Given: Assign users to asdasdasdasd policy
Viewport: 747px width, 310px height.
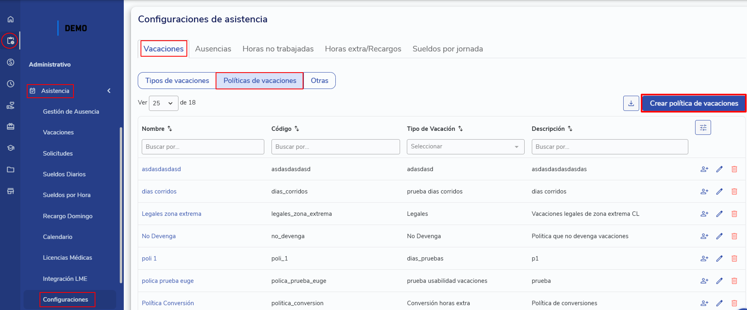Looking at the screenshot, I should [704, 169].
